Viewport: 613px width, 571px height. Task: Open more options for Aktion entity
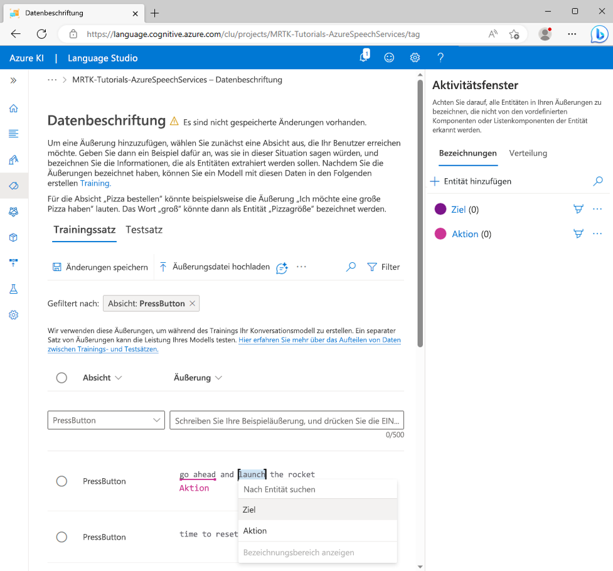pyautogui.click(x=597, y=234)
